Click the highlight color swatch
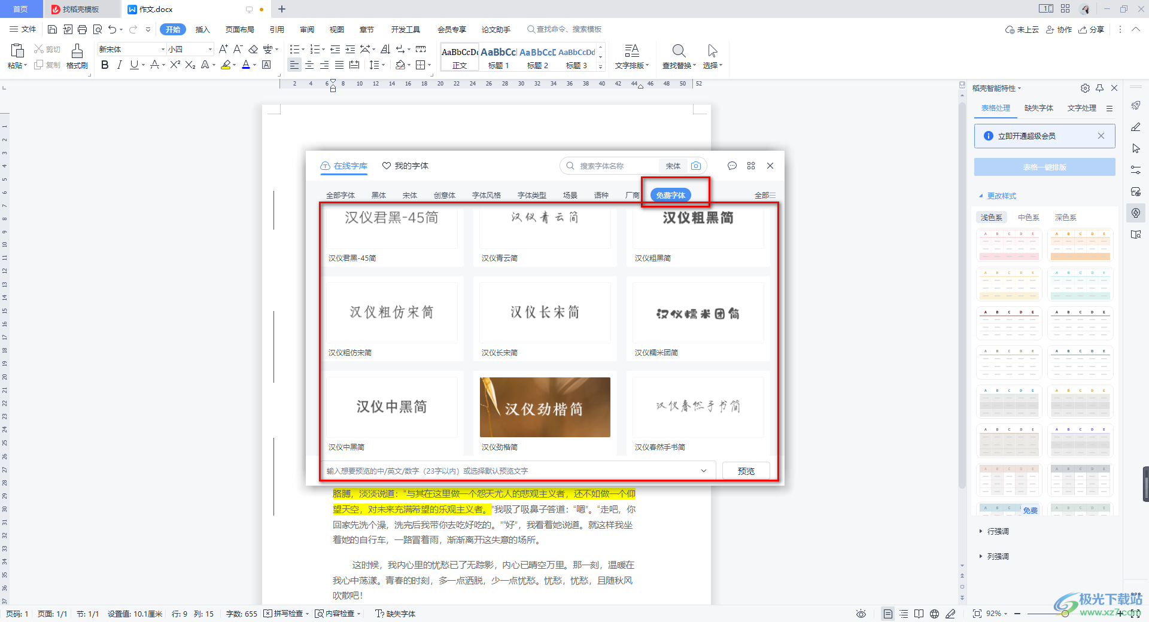The width and height of the screenshot is (1149, 622). [x=226, y=65]
